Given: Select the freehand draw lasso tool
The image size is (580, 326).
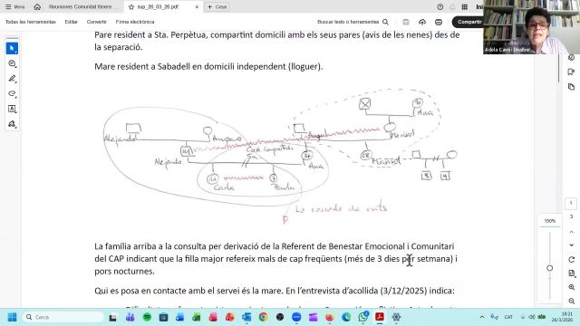Looking at the screenshot, I should pos(12,94).
